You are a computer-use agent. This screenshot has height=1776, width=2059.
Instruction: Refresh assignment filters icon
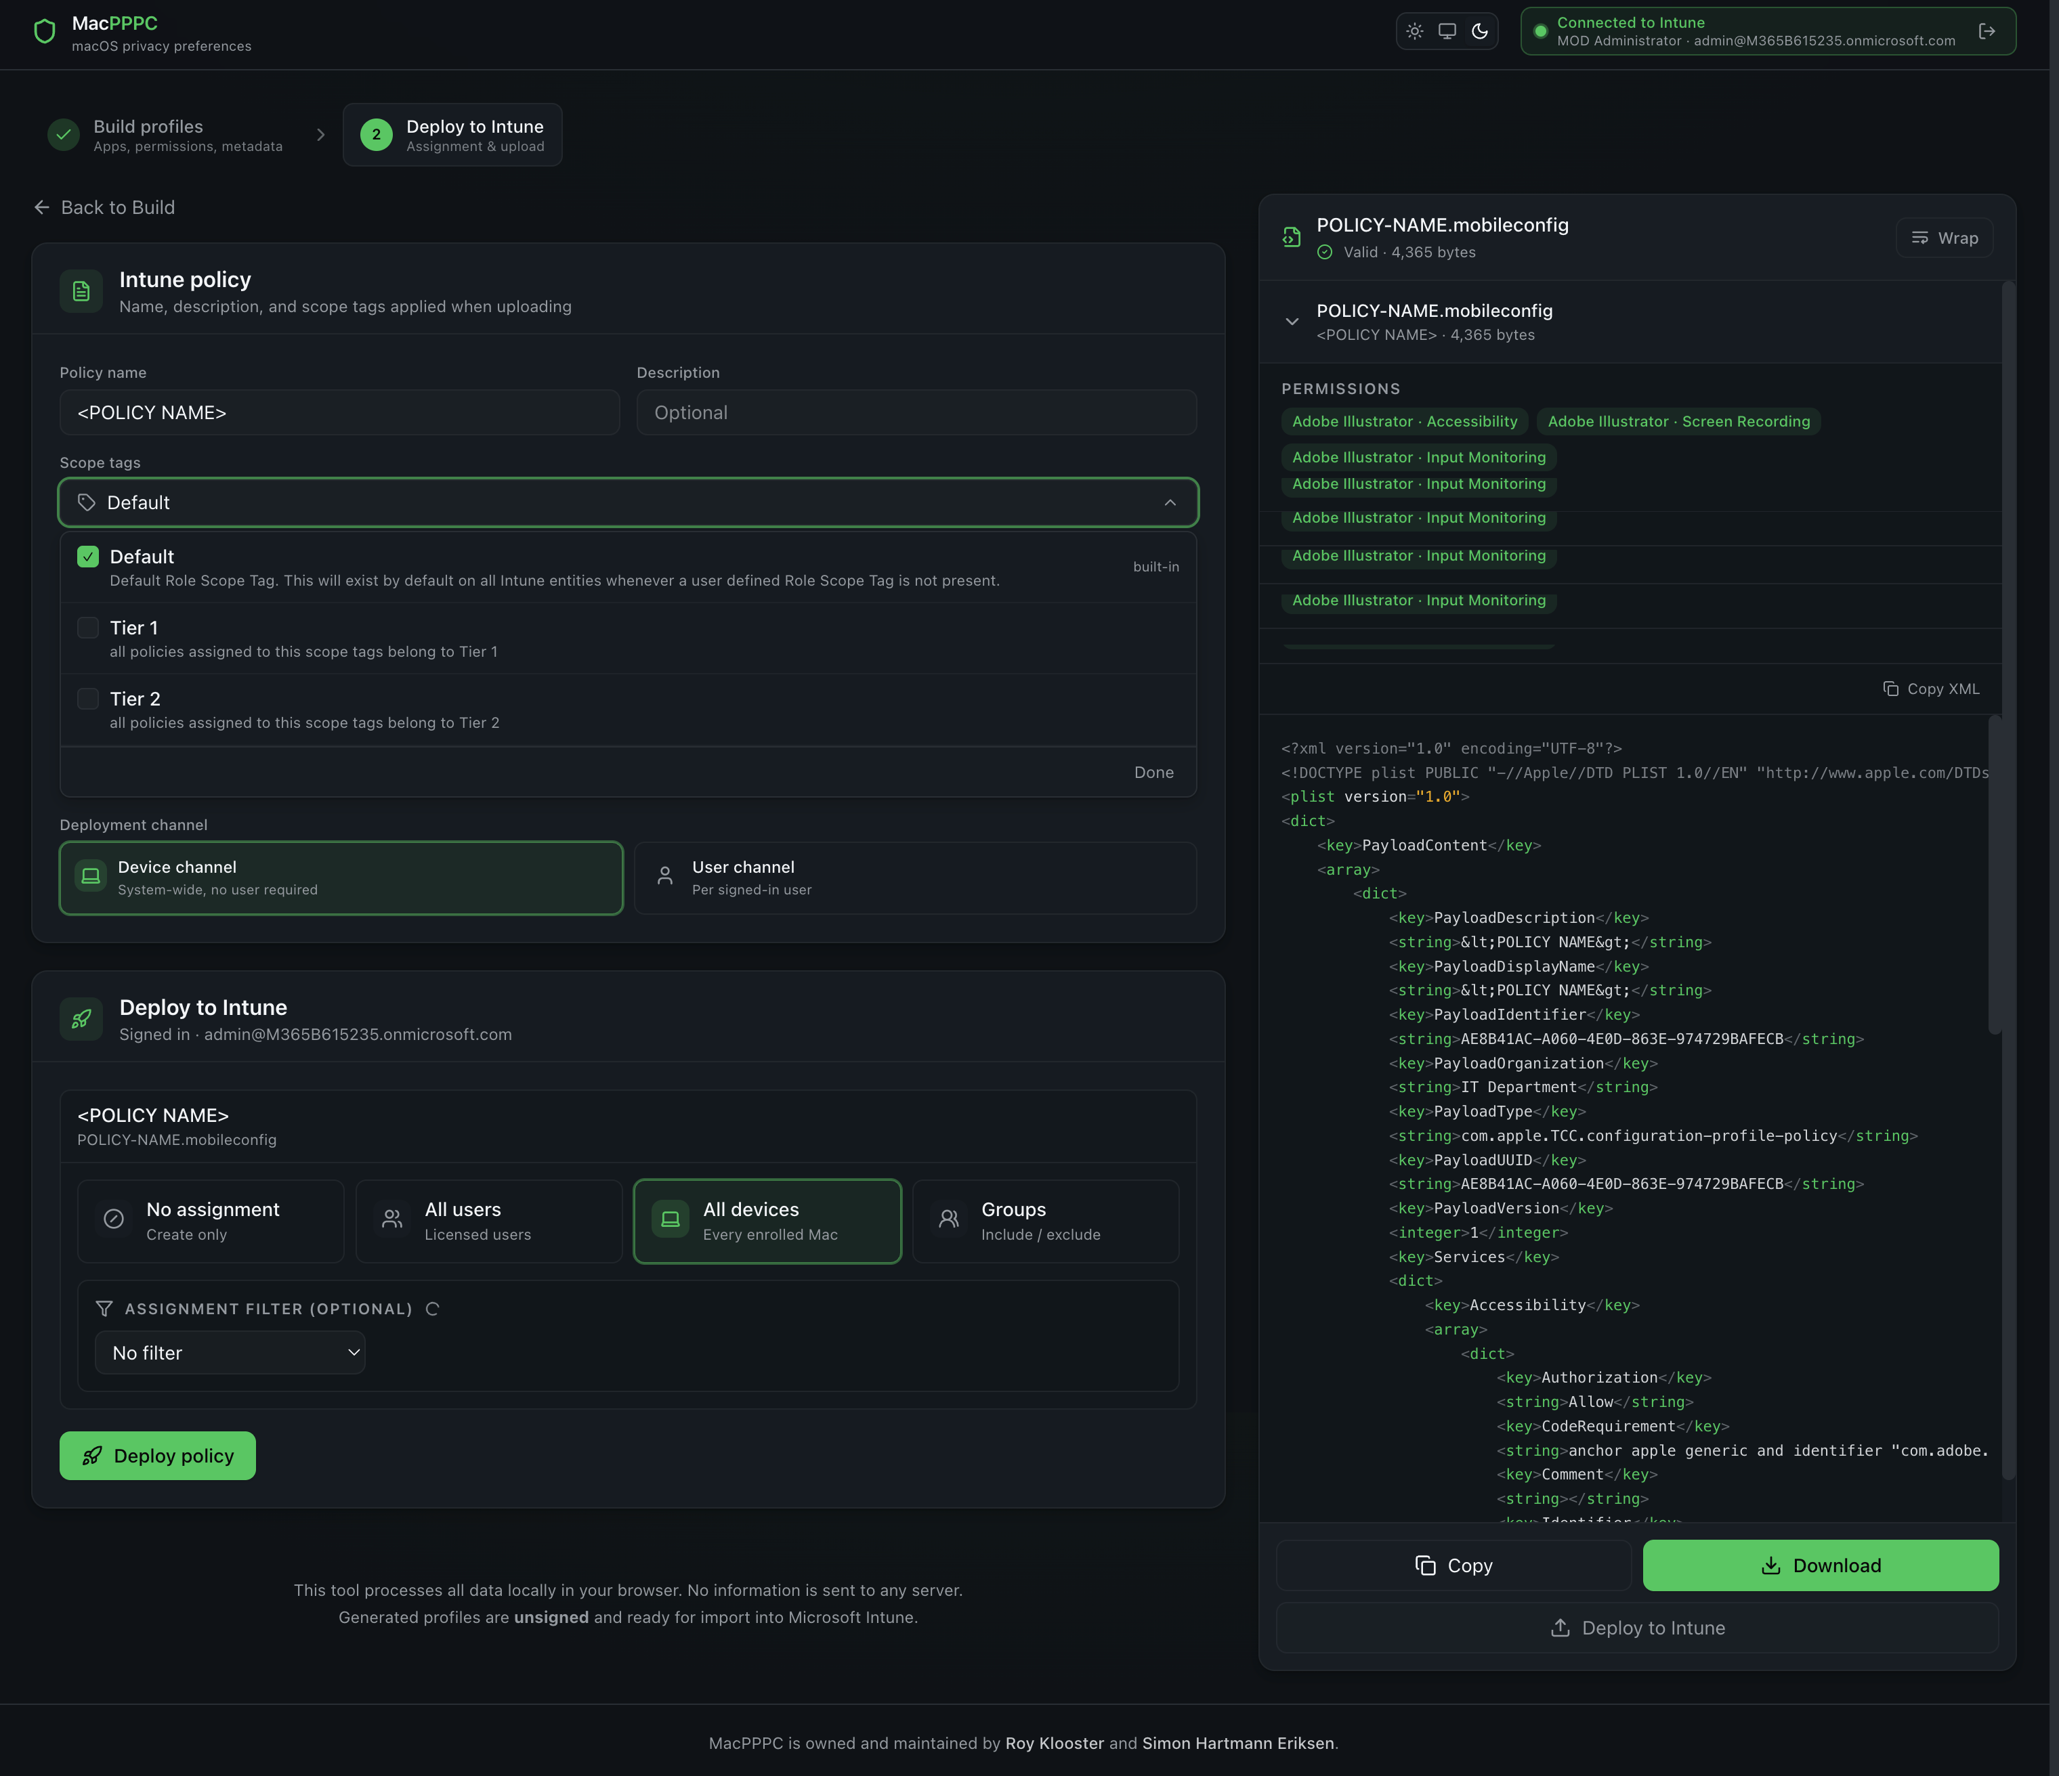pyautogui.click(x=432, y=1309)
